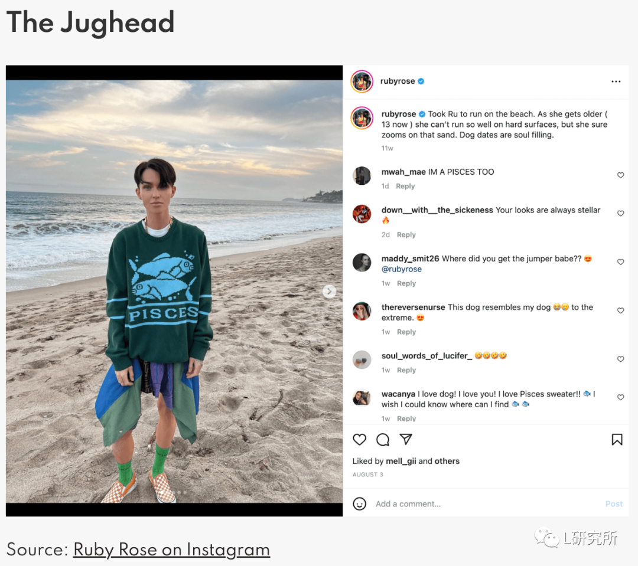Open emoji picker in comment box
The height and width of the screenshot is (566, 638).
pyautogui.click(x=359, y=504)
